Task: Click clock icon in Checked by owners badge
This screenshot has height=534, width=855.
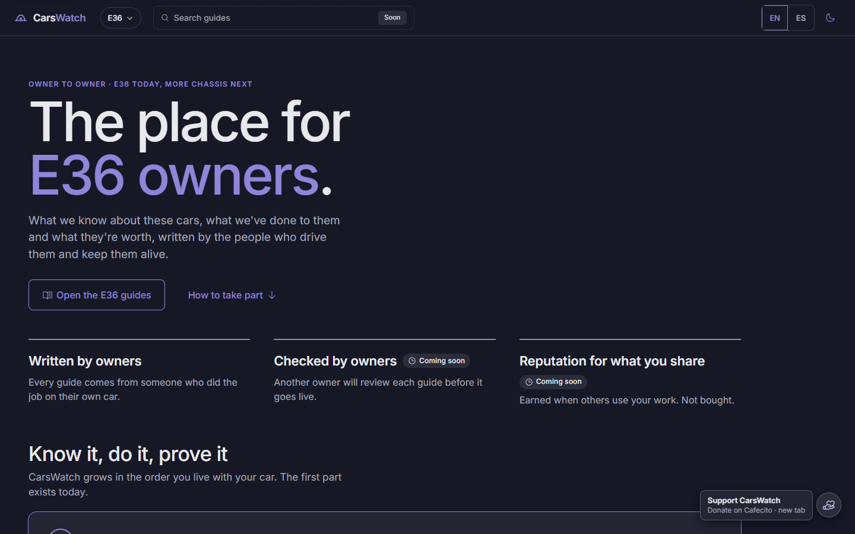Action: tap(412, 361)
